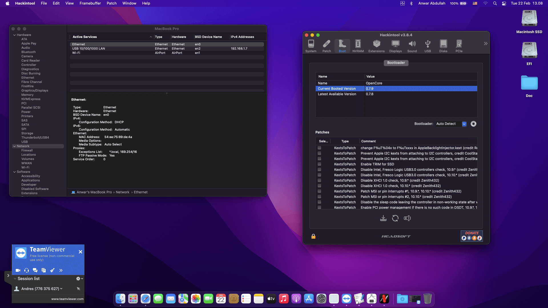
Task: Check the USB3.0 controllers check 10.9 patch
Action: point(319,169)
